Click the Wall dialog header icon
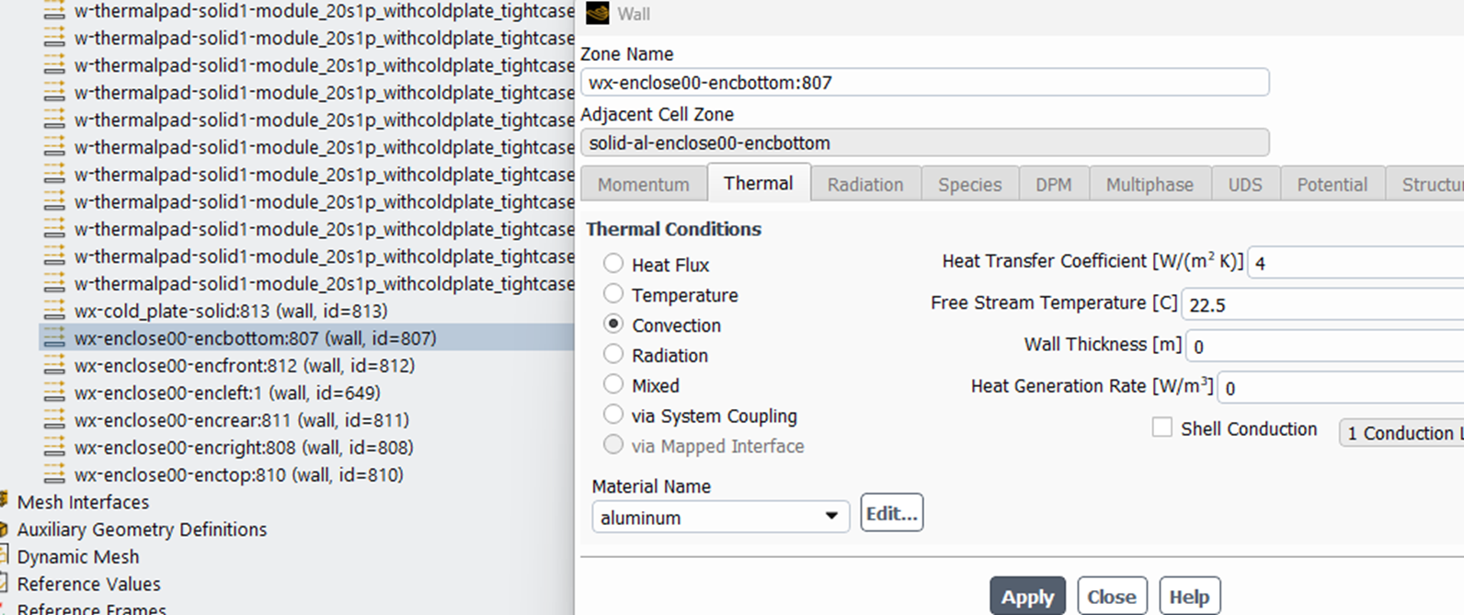The width and height of the screenshot is (1464, 615). pyautogui.click(x=599, y=14)
